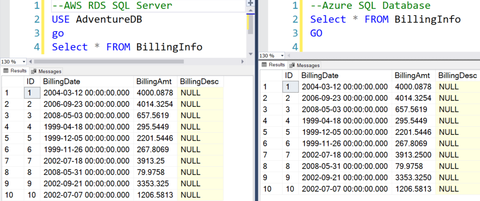Click the left scroll arrow beside the Azure zoom box
The height and width of the screenshot is (201, 480).
pyautogui.click(x=288, y=56)
